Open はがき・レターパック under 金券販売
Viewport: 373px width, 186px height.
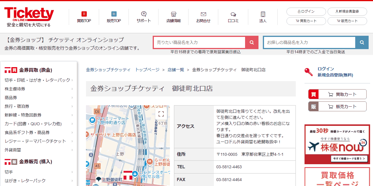39,180
